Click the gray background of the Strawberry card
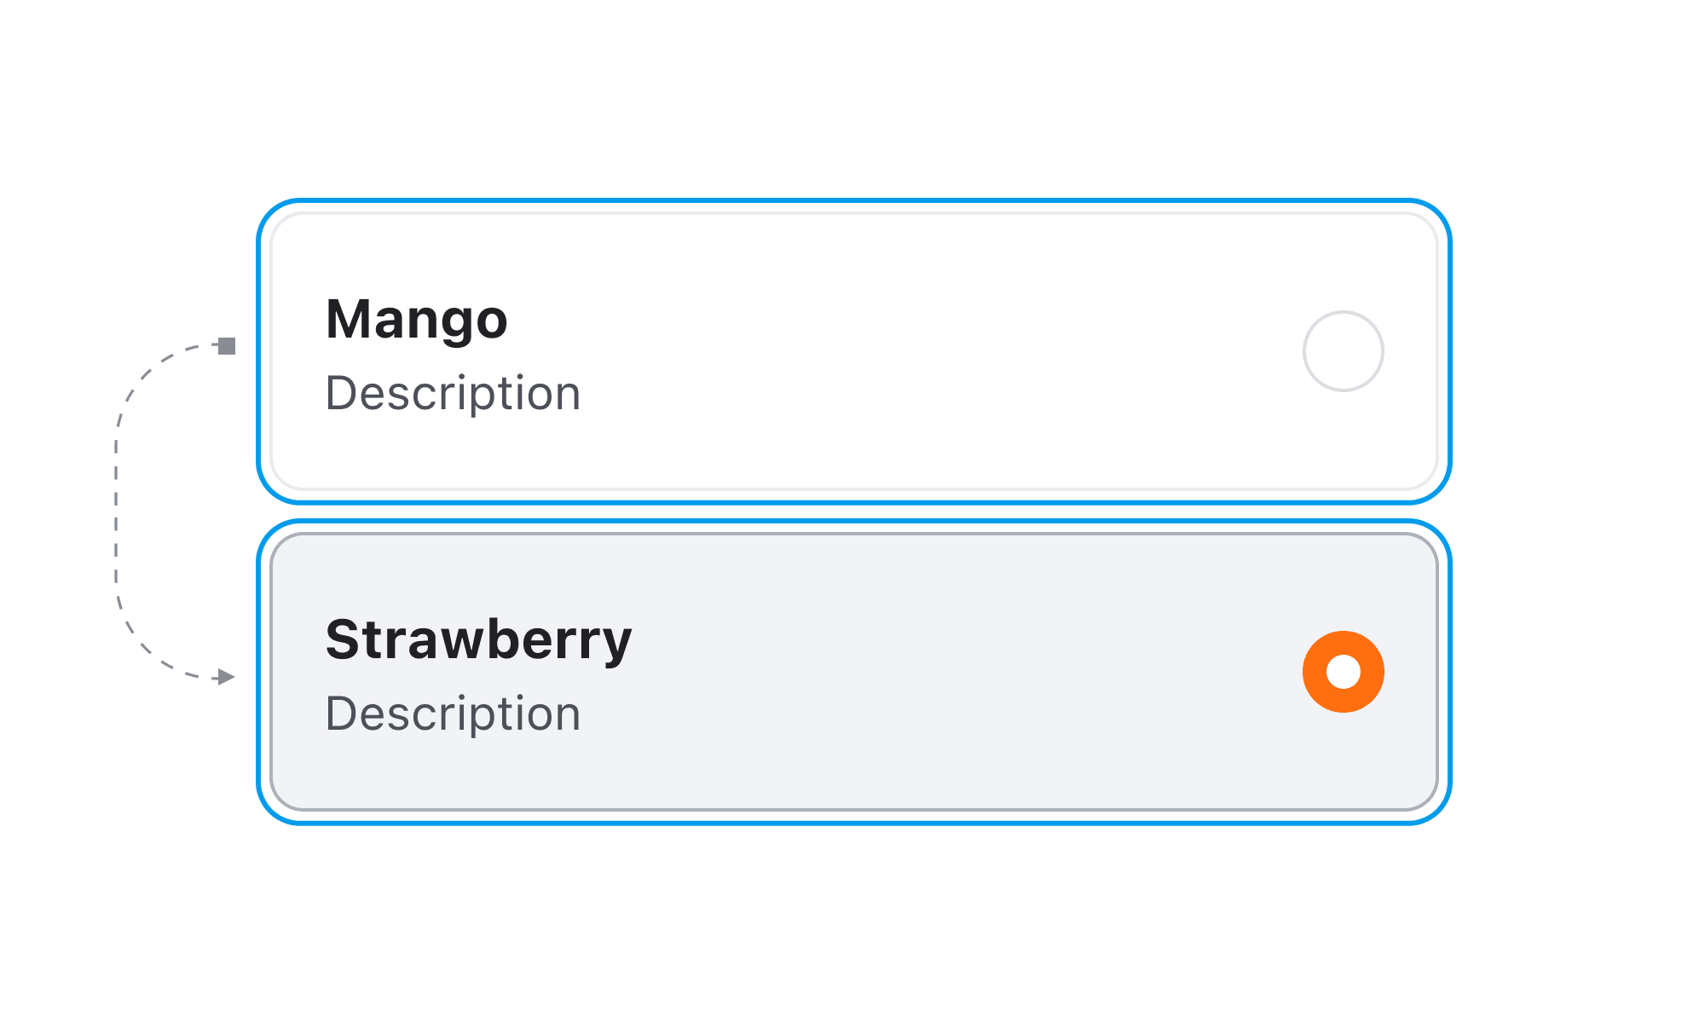The height and width of the screenshot is (1023, 1705). (938, 750)
